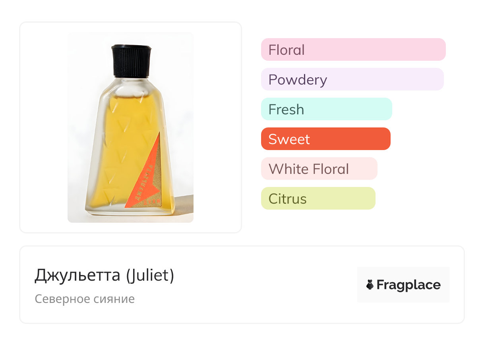
Task: Click the Fragplace wordmark text
Action: coord(408,285)
